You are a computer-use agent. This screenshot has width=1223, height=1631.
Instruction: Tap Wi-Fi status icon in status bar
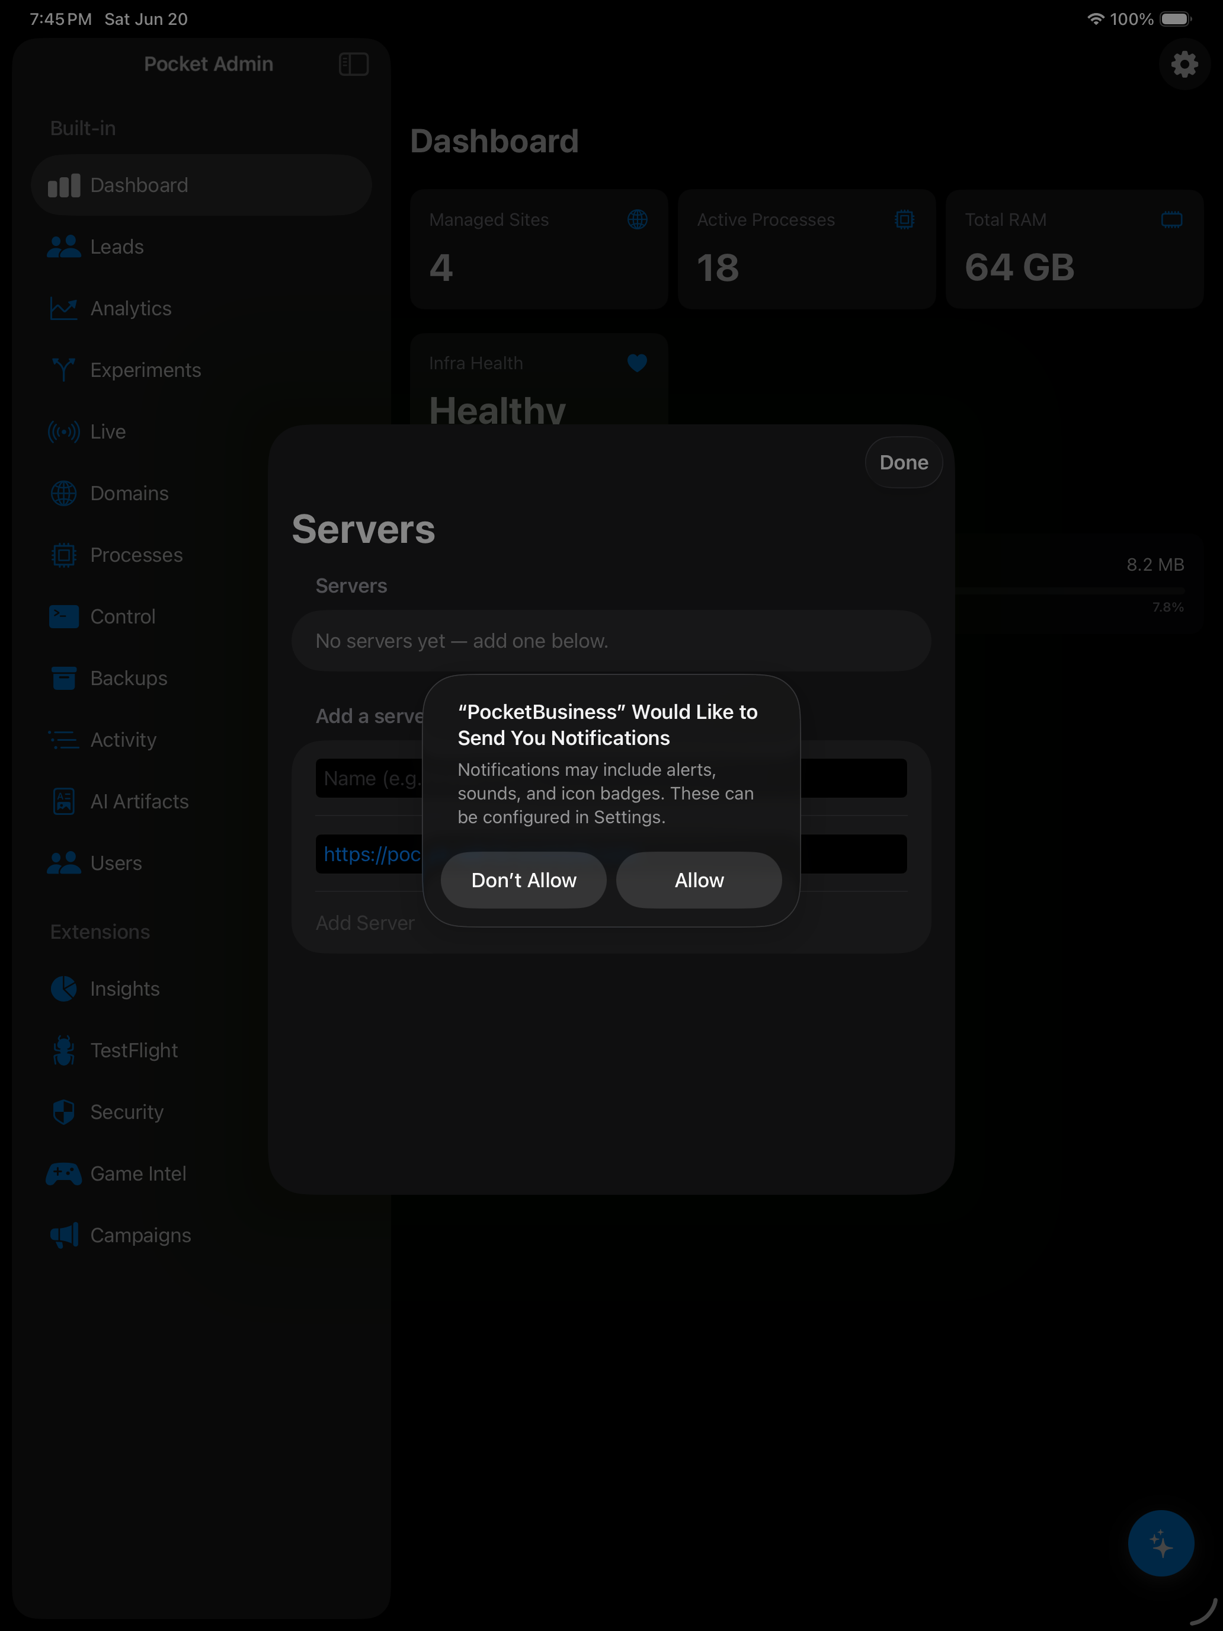[1096, 19]
